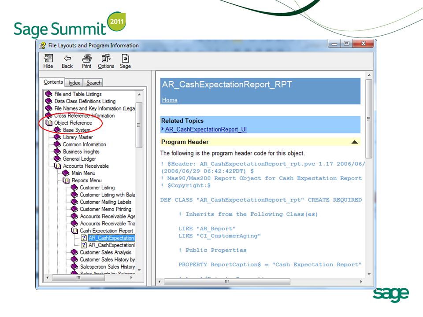The width and height of the screenshot is (423, 317).
Task: Switch to the Index tab
Action: [74, 83]
